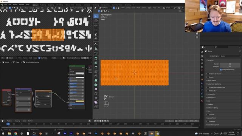
Task: Open the Render properties tab icon
Action: pyautogui.click(x=202, y=56)
